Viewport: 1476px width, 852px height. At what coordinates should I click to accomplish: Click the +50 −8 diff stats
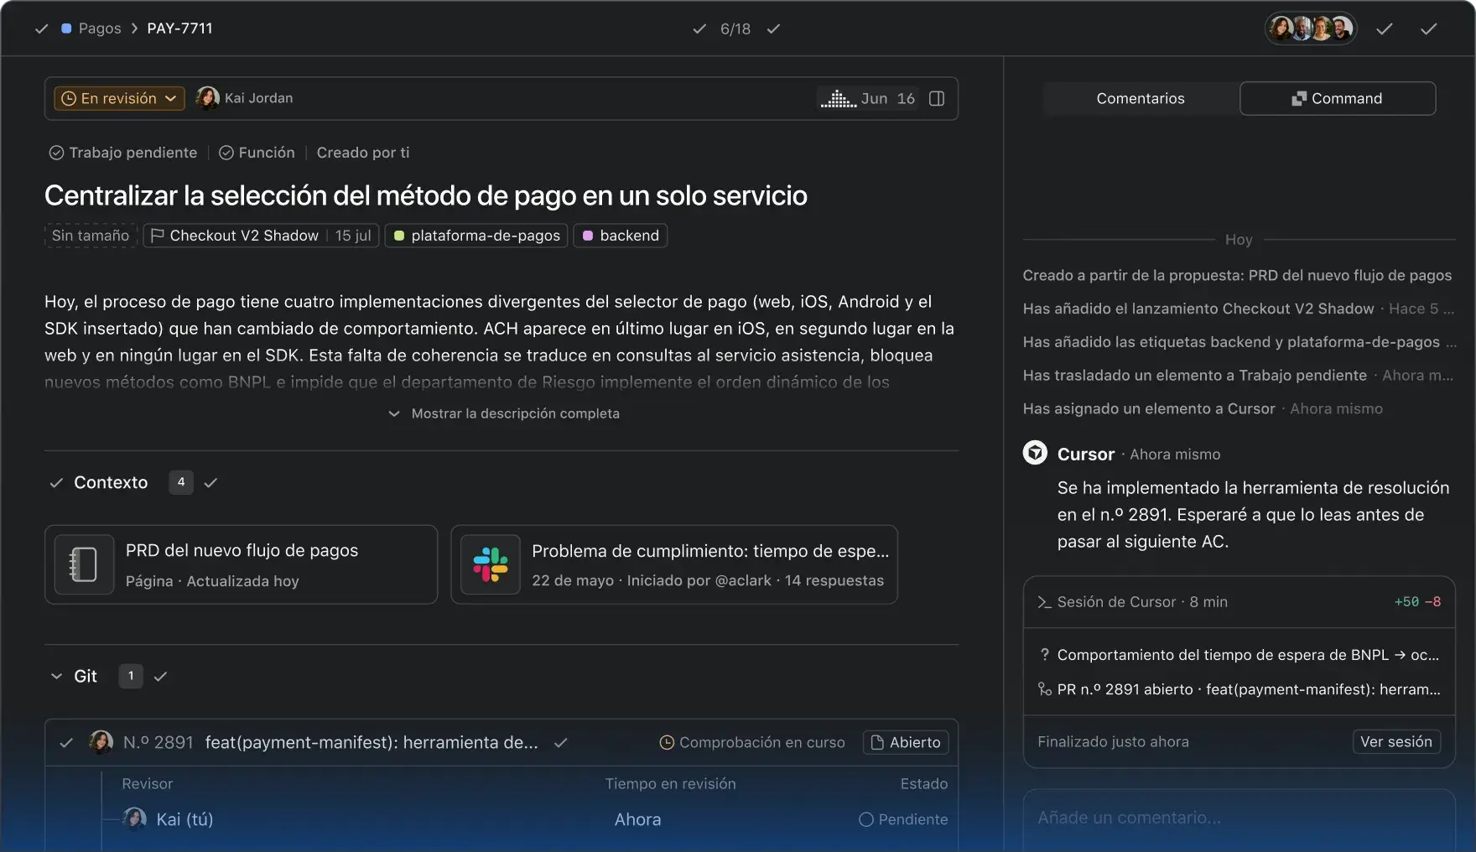click(x=1417, y=602)
